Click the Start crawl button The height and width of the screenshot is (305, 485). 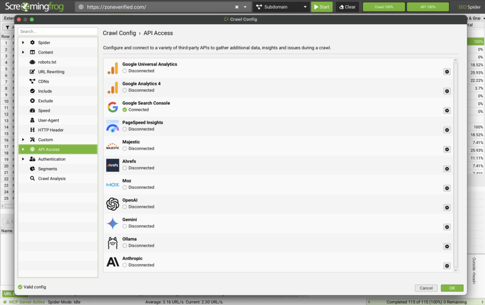pyautogui.click(x=322, y=7)
